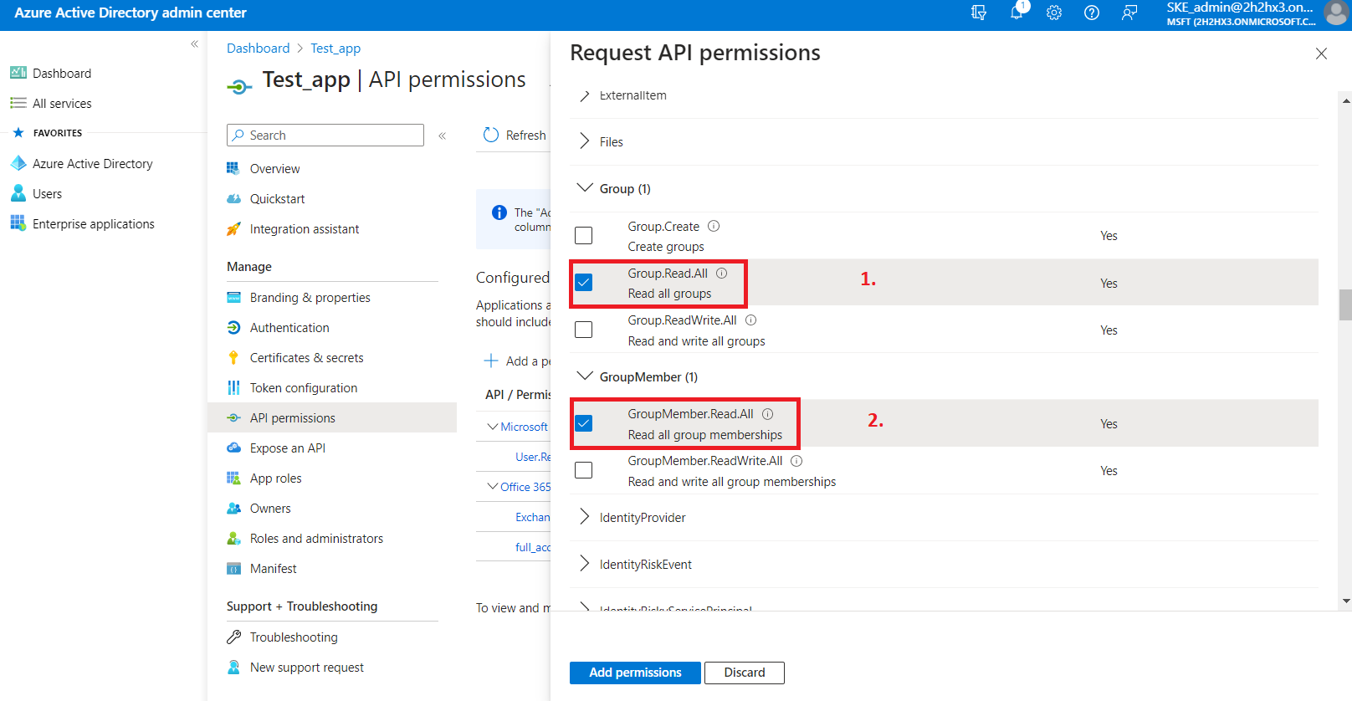Open the portal settings gear icon
The image size is (1352, 701).
tap(1054, 13)
